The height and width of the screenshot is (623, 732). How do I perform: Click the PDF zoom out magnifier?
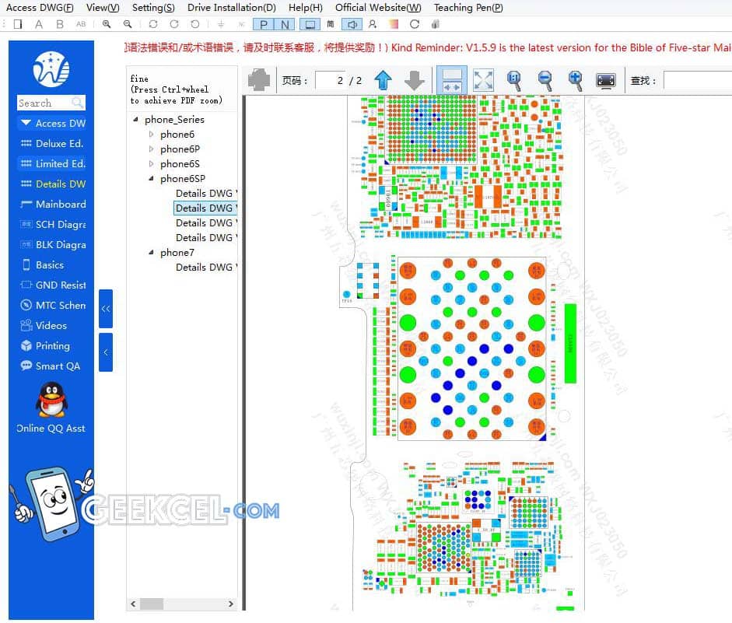click(x=545, y=80)
